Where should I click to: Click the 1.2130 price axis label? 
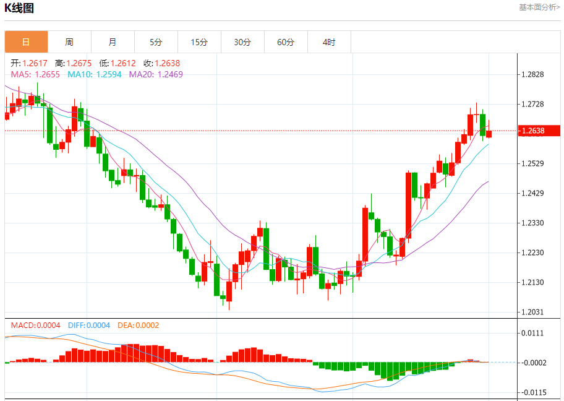click(532, 283)
